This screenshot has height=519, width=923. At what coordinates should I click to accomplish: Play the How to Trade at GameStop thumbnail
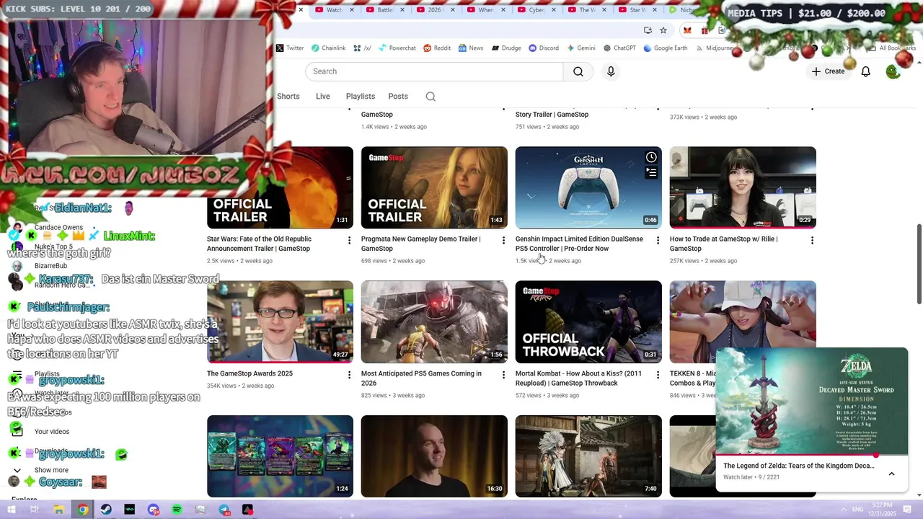(x=743, y=187)
